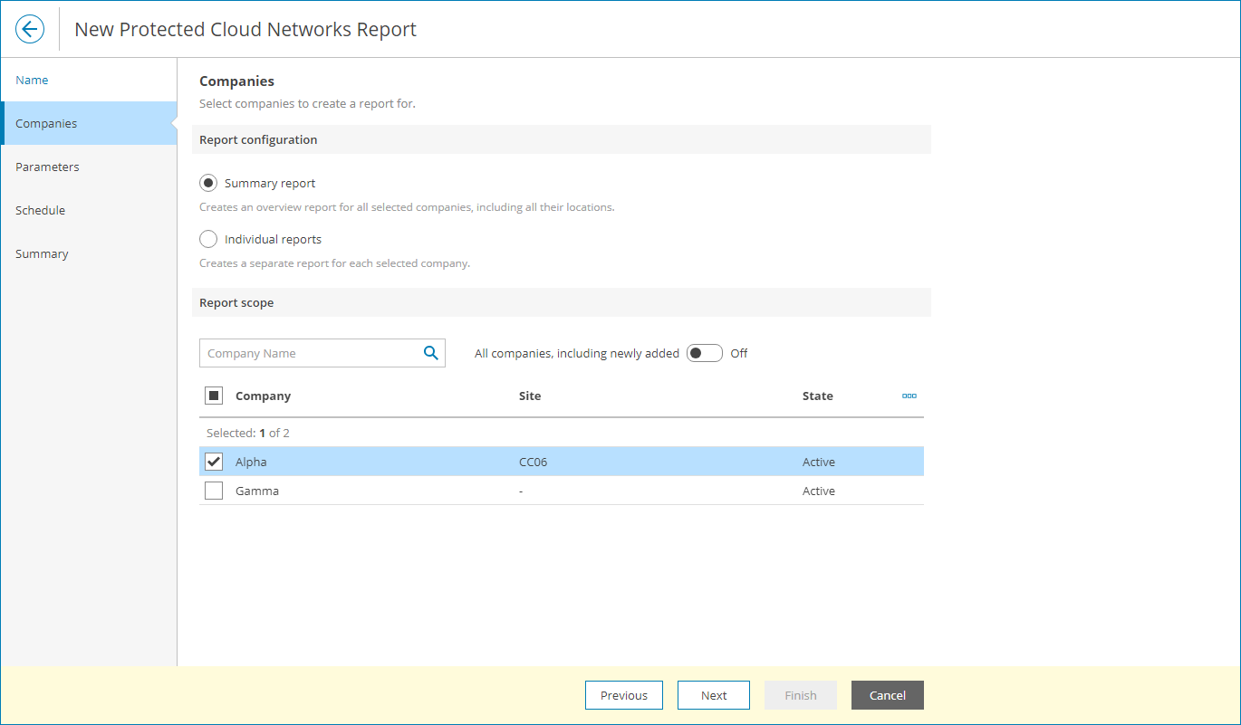Sort by the State column header
The image size is (1241, 725).
818,396
